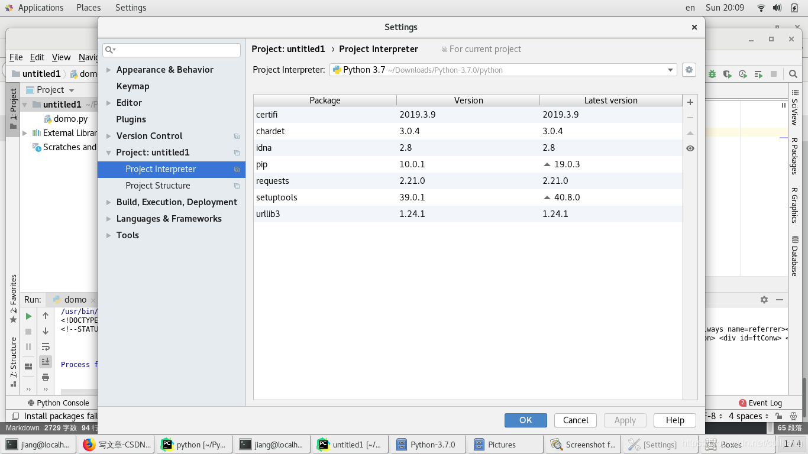
Task: Expand the Tools settings section
Action: [108, 235]
